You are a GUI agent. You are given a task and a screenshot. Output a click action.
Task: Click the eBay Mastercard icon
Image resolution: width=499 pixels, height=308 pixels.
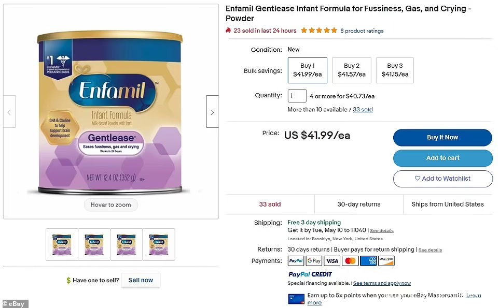(x=296, y=299)
